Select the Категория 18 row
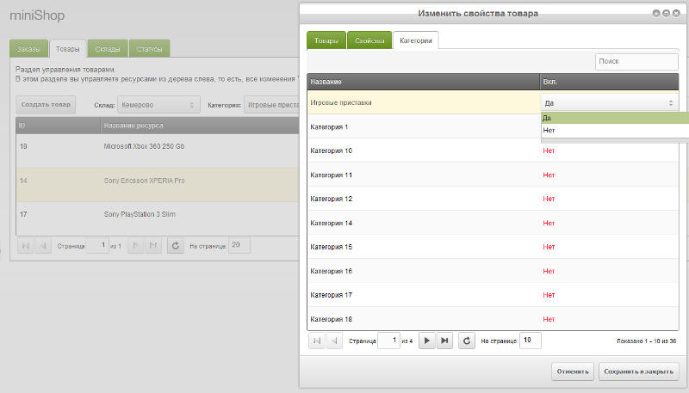689x393 pixels. [x=493, y=319]
